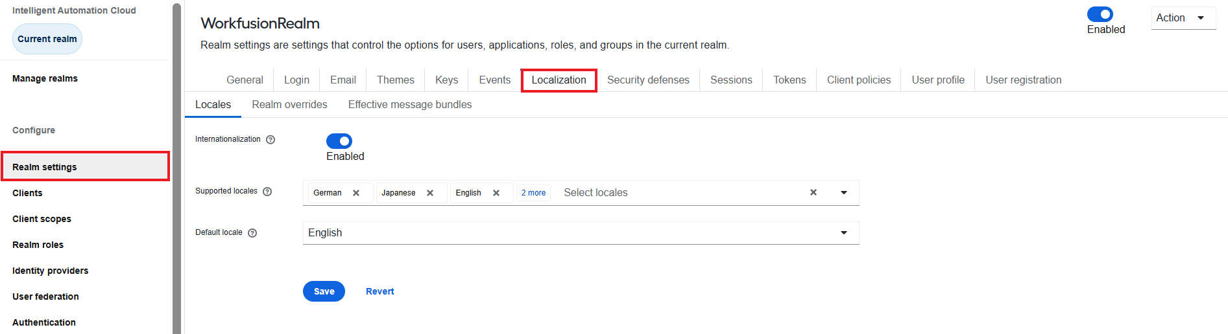Click the sidebar vertical scrollbar
The height and width of the screenshot is (334, 1228).
click(176, 168)
